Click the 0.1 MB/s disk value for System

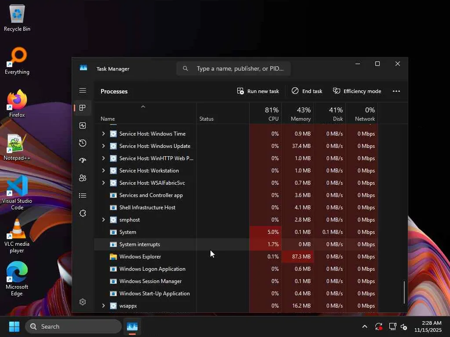pos(332,232)
